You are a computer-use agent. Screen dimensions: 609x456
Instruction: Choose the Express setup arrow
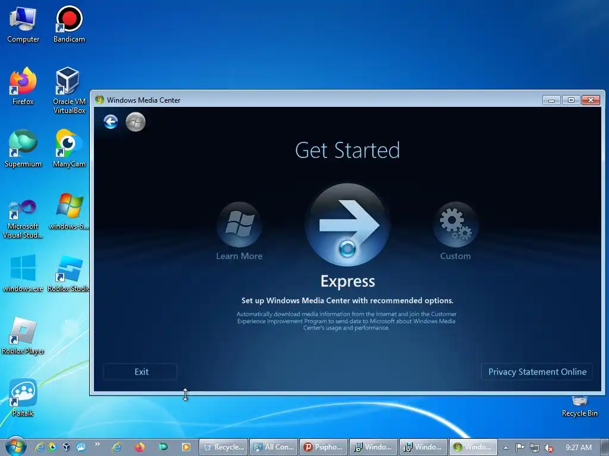point(347,224)
